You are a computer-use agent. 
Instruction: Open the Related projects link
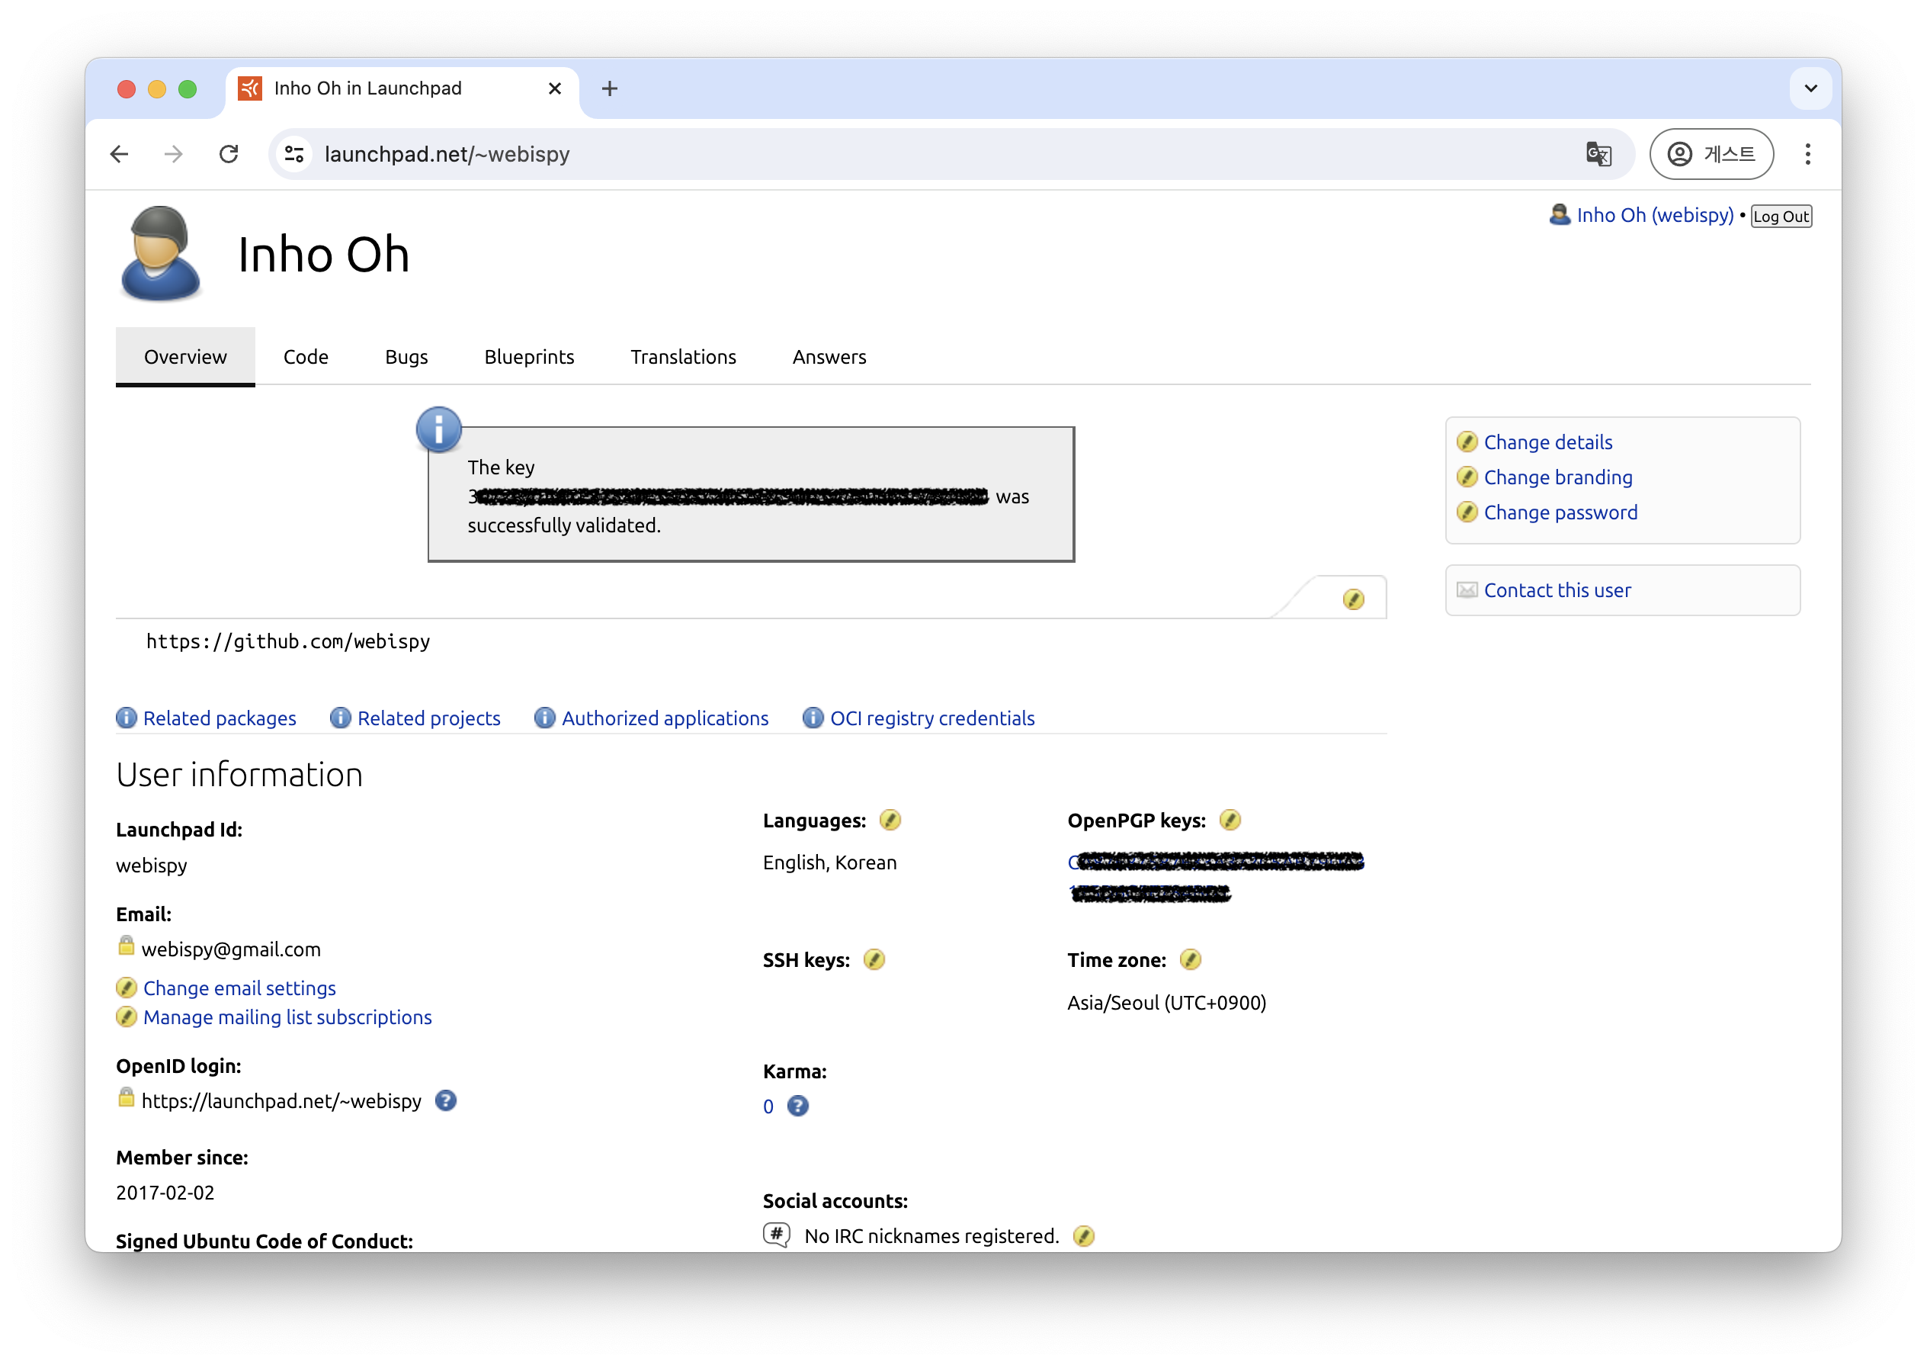click(x=429, y=718)
